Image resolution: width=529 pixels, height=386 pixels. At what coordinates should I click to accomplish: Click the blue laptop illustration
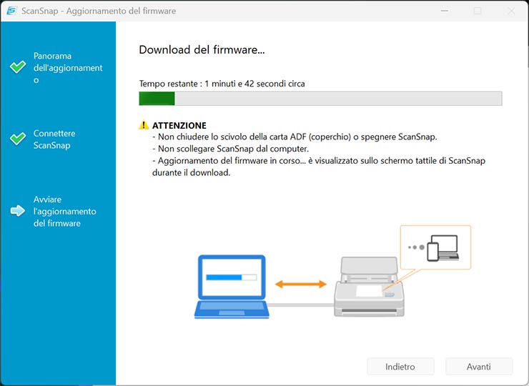click(232, 287)
